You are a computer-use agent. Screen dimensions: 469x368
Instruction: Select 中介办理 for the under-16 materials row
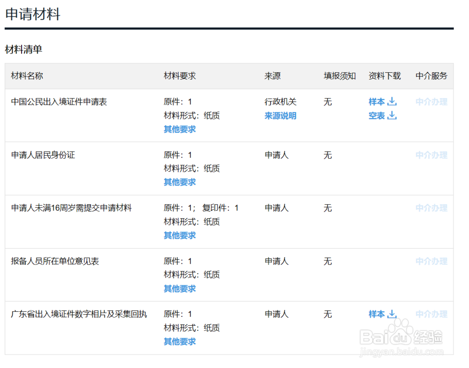tap(431, 208)
